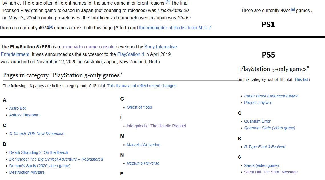The image size is (325, 180).
Task: Open C-Smash VRS New Dimension link
Action: click(x=37, y=134)
